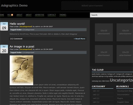The image size is (133, 105).
Task: Open the Plugins blogroll link
Action: click(x=120, y=98)
